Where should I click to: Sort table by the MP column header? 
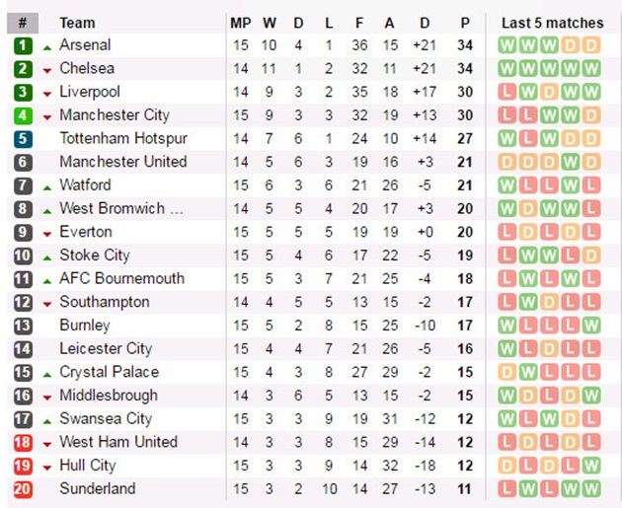240,23
